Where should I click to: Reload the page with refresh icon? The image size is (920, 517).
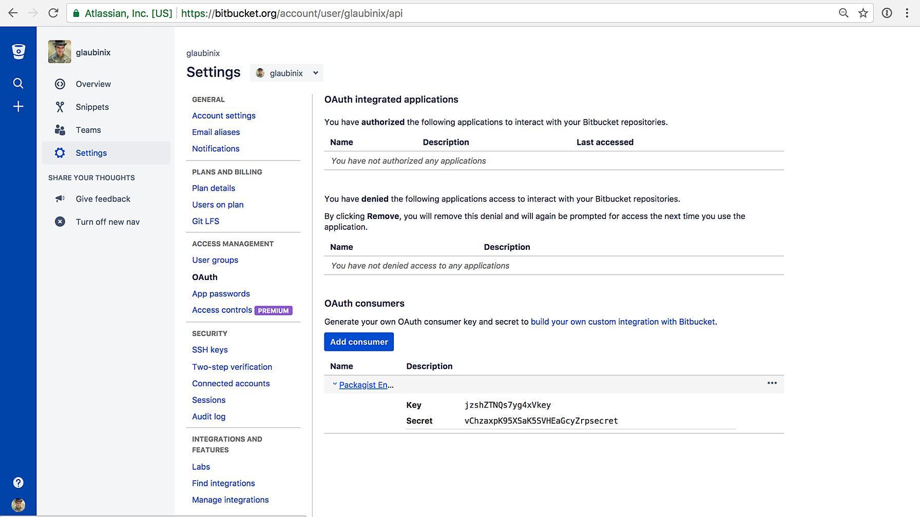click(53, 13)
